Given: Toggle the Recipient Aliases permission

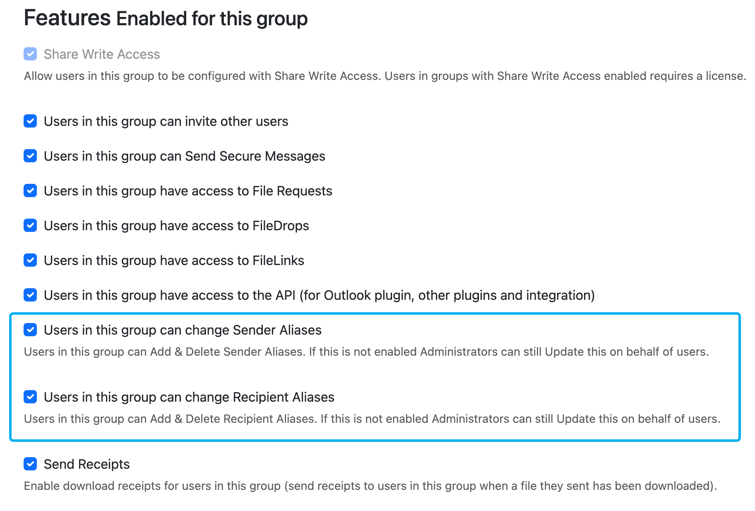Looking at the screenshot, I should click(x=30, y=397).
